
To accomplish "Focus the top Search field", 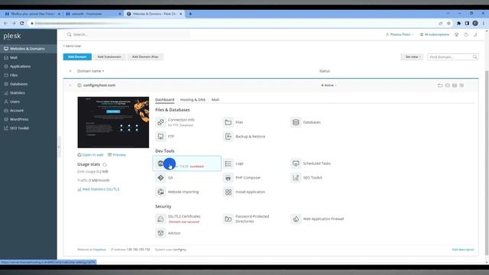I will point(128,34).
